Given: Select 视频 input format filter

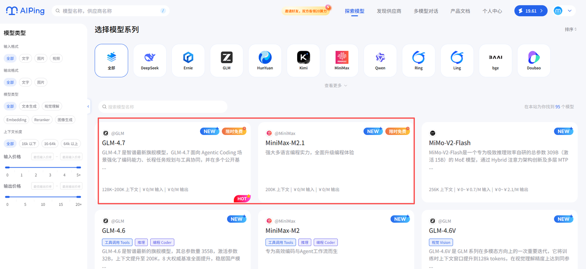Looking at the screenshot, I should click(56, 59).
